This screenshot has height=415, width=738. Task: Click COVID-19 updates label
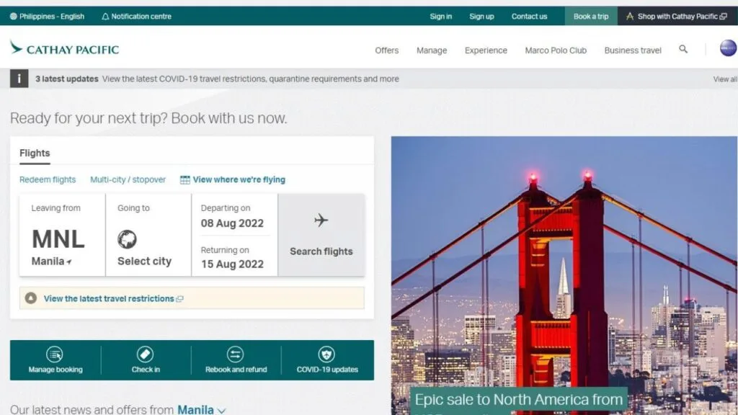327,370
